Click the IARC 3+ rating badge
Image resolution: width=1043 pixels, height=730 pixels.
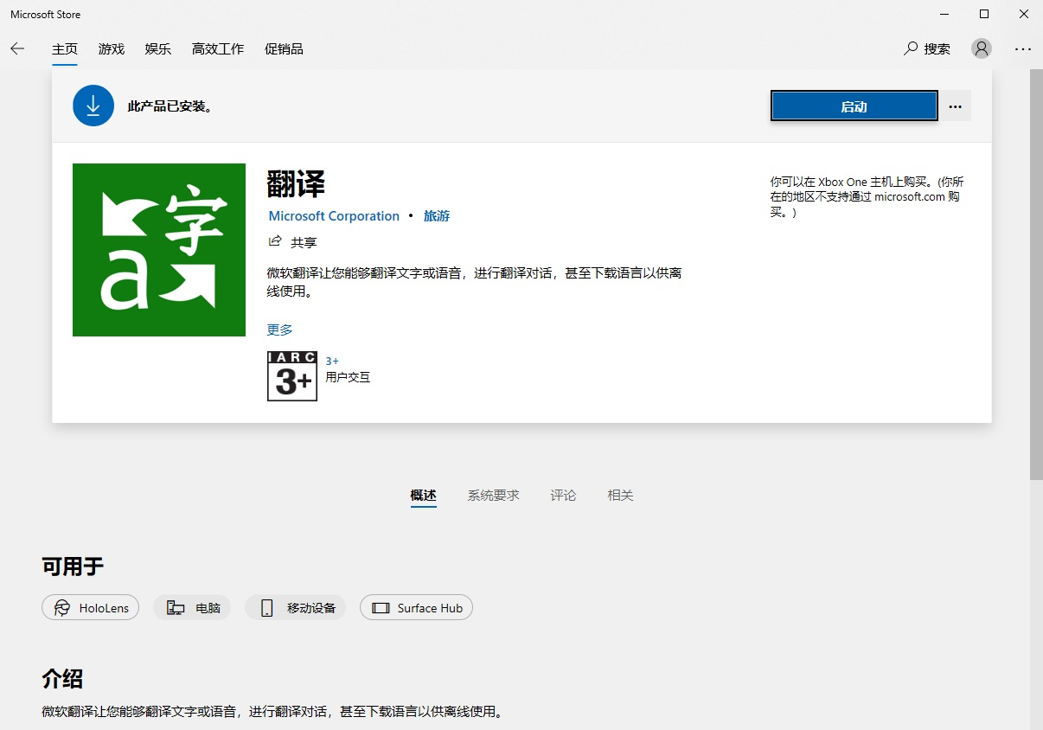[292, 376]
